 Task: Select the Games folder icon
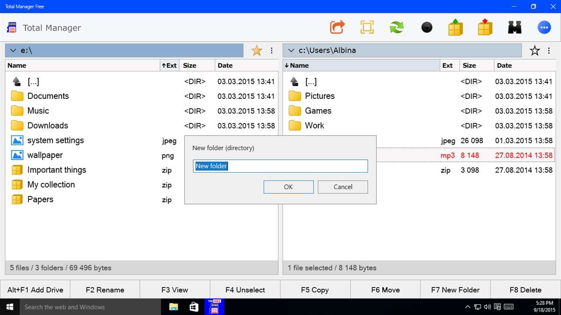click(x=295, y=111)
